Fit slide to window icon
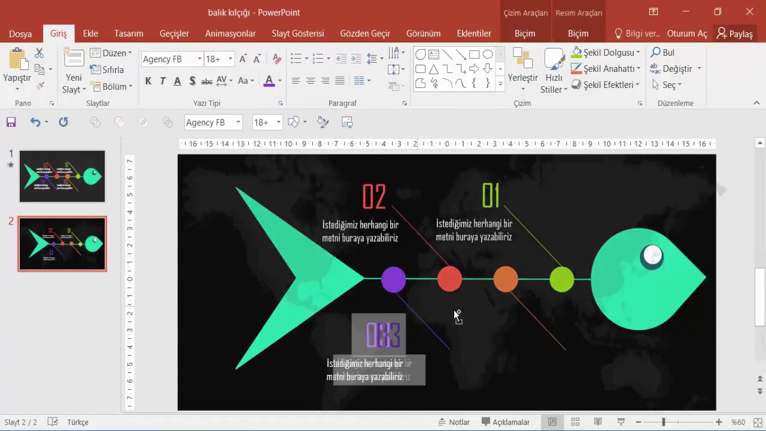The image size is (766, 431). (757, 422)
